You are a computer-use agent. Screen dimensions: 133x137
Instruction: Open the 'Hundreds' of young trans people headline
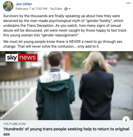(66, 132)
